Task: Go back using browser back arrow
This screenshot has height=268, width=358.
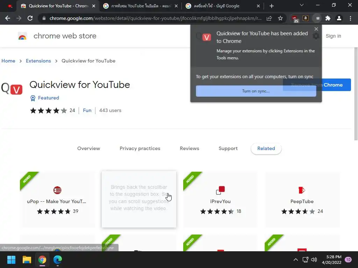Action: [8, 18]
